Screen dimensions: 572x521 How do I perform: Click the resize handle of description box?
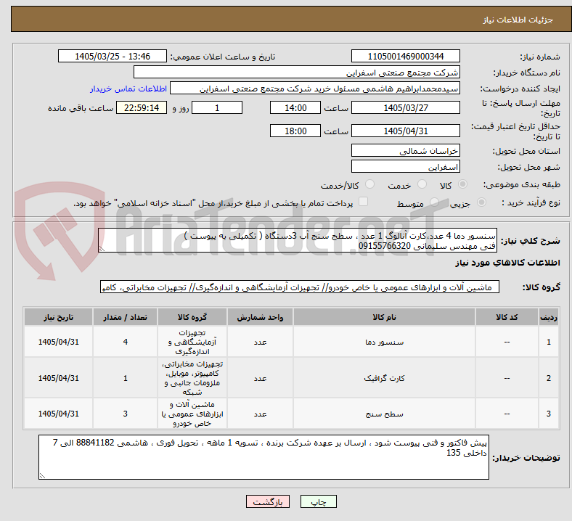point(102,249)
